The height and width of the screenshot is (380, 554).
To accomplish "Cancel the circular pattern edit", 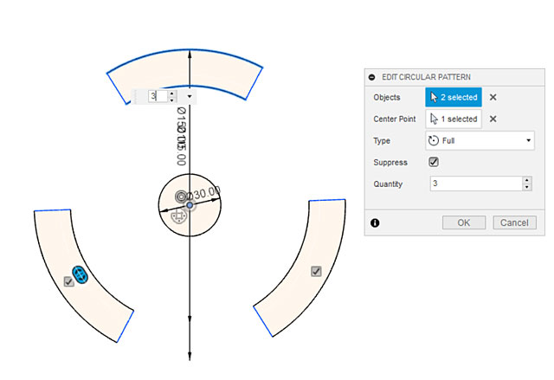I will point(514,222).
